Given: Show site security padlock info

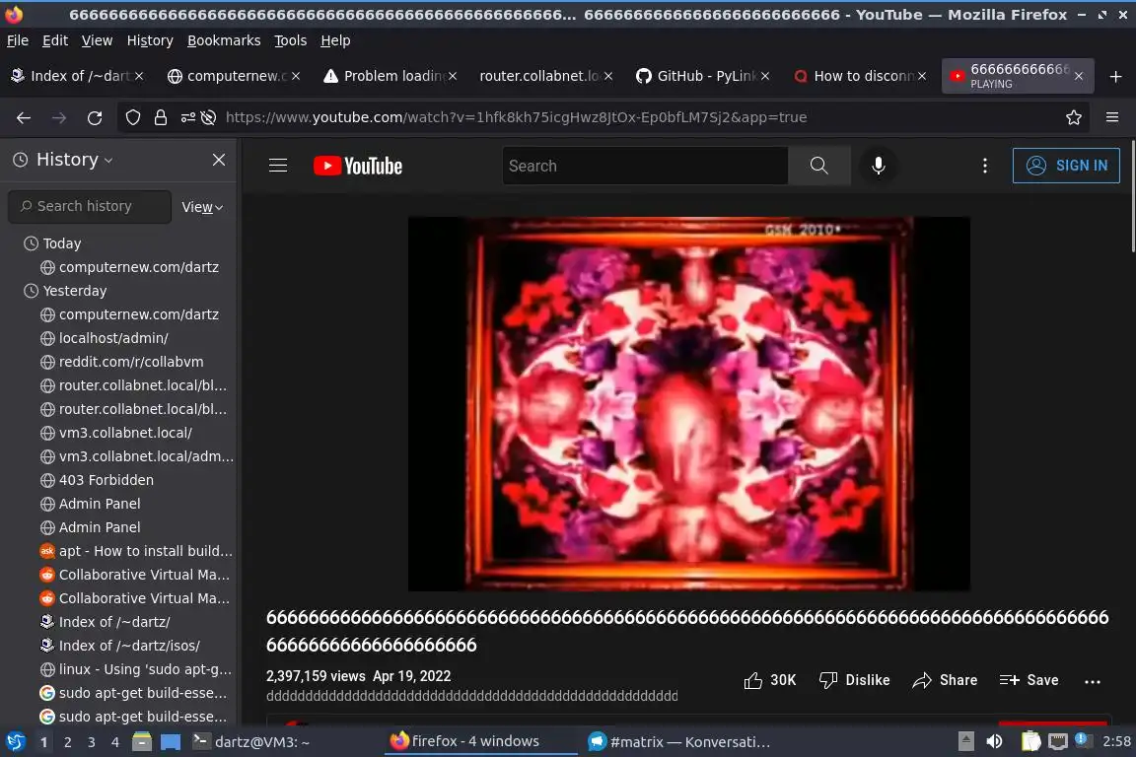Looking at the screenshot, I should [x=160, y=117].
